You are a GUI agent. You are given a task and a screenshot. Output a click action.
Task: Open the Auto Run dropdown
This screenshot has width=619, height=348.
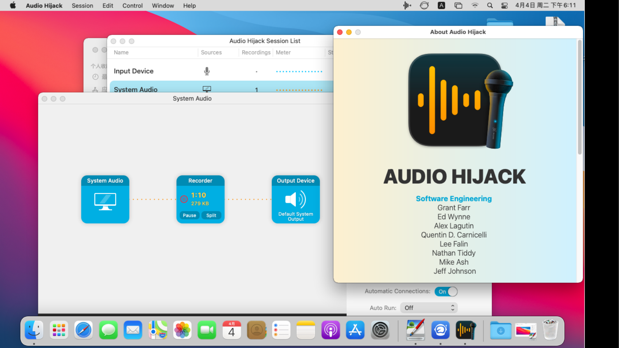tap(429, 308)
